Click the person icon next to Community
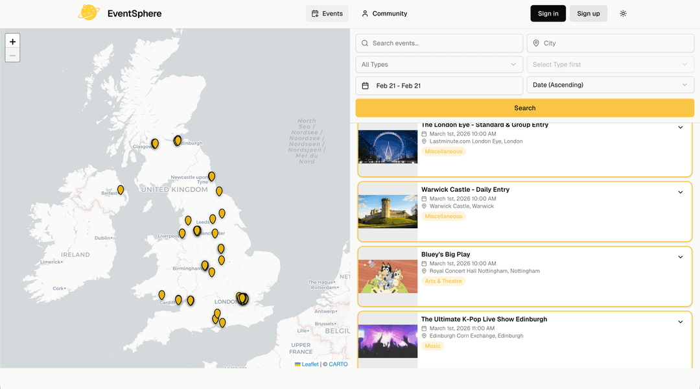 pyautogui.click(x=365, y=13)
